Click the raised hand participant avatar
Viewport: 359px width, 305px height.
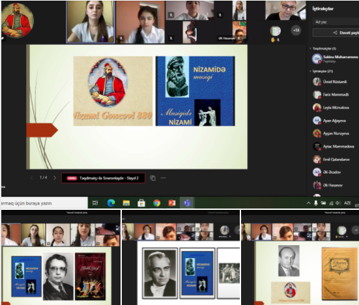point(275,31)
